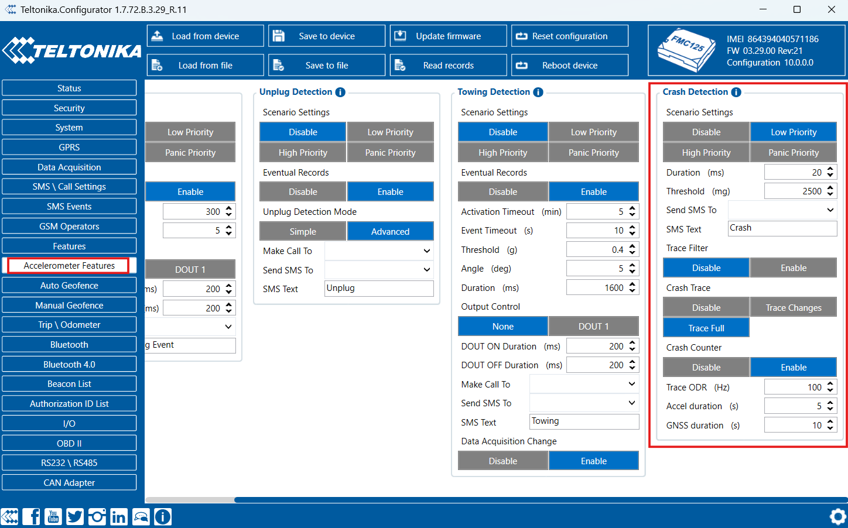Viewport: 848px width, 528px height.
Task: Open Crash Detection Send SMS To dropdown
Action: (x=782, y=210)
